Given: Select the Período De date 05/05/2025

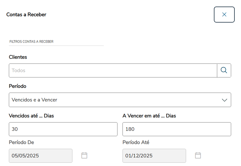Looking at the screenshot, I should point(41,156).
